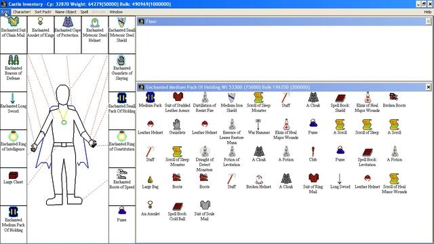Open the Name Object menu
This screenshot has height=244, width=434.
(66, 12)
